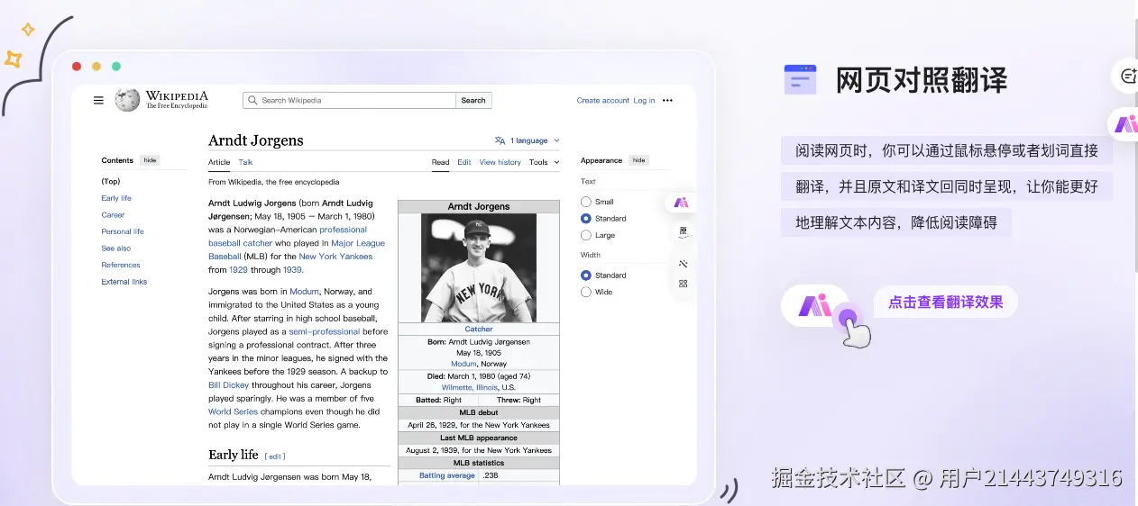The image size is (1138, 506).
Task: Click the chat smiley icon at the right page edge
Action: tap(1128, 77)
